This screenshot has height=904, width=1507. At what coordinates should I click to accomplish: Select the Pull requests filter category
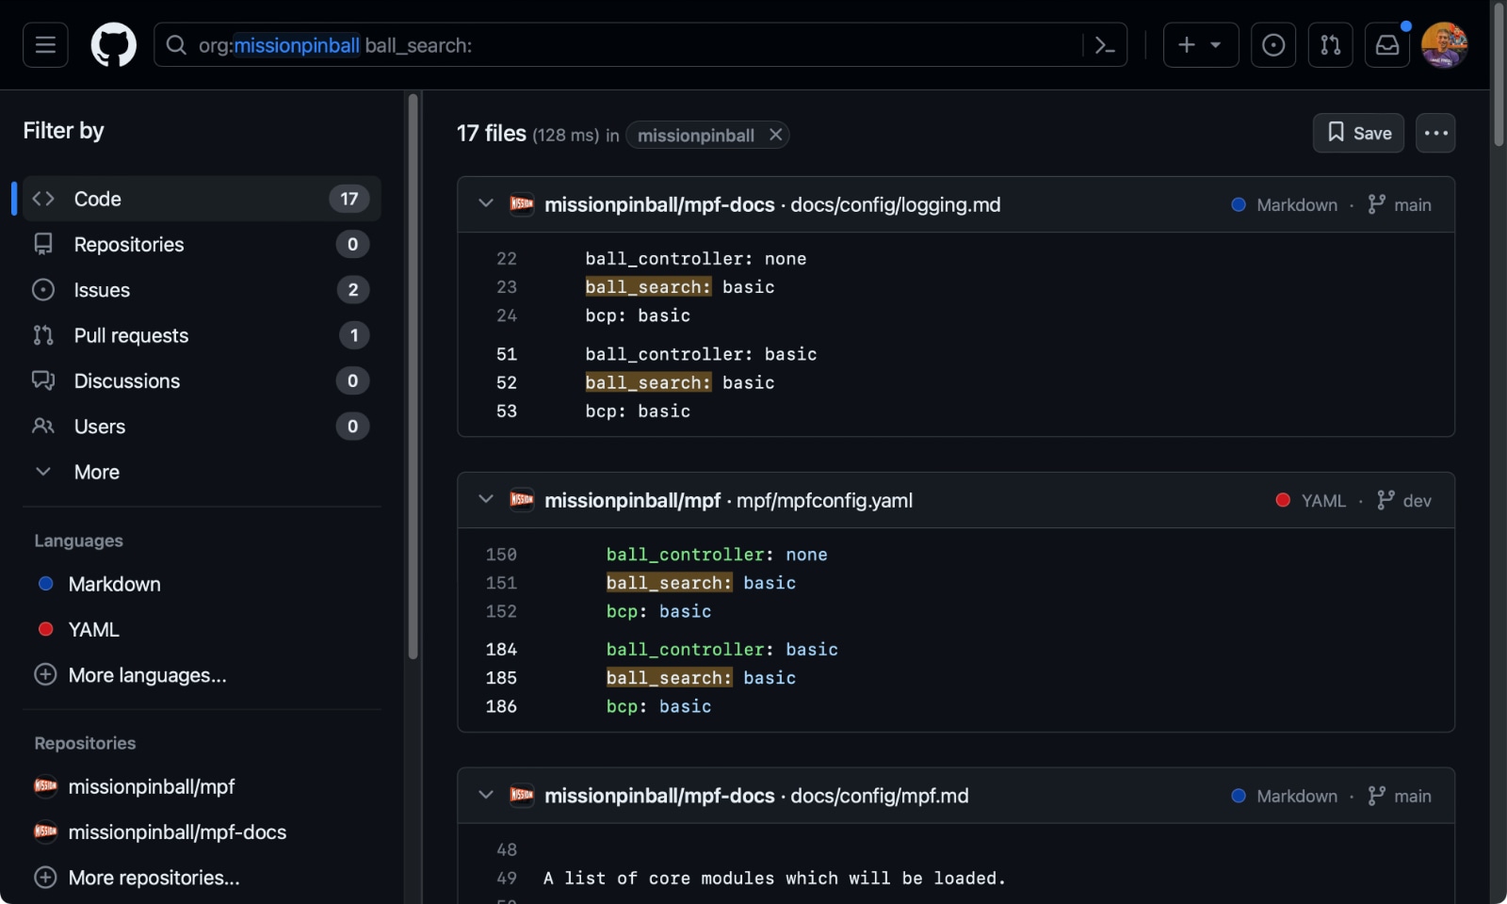click(x=131, y=335)
